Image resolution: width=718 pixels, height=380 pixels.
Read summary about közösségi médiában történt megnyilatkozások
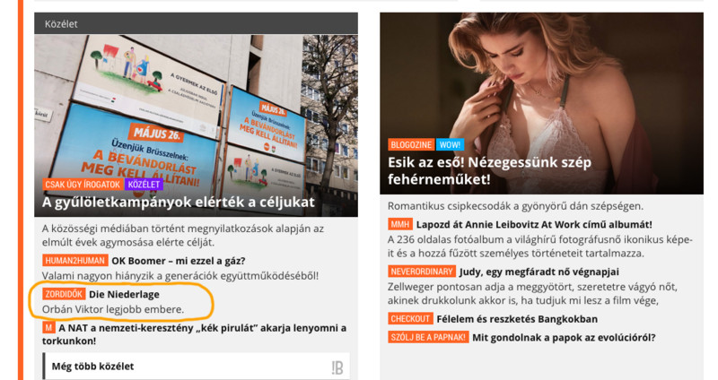pos(183,235)
